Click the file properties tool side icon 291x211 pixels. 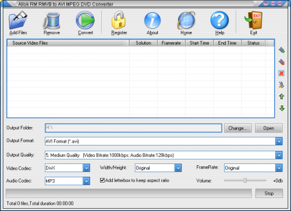click(281, 85)
